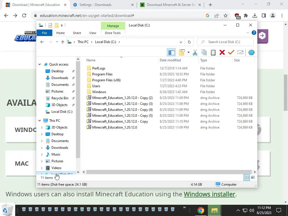Image resolution: width=288 pixels, height=216 pixels.
Task: Select the PerfLogs folder
Action: coord(99,68)
